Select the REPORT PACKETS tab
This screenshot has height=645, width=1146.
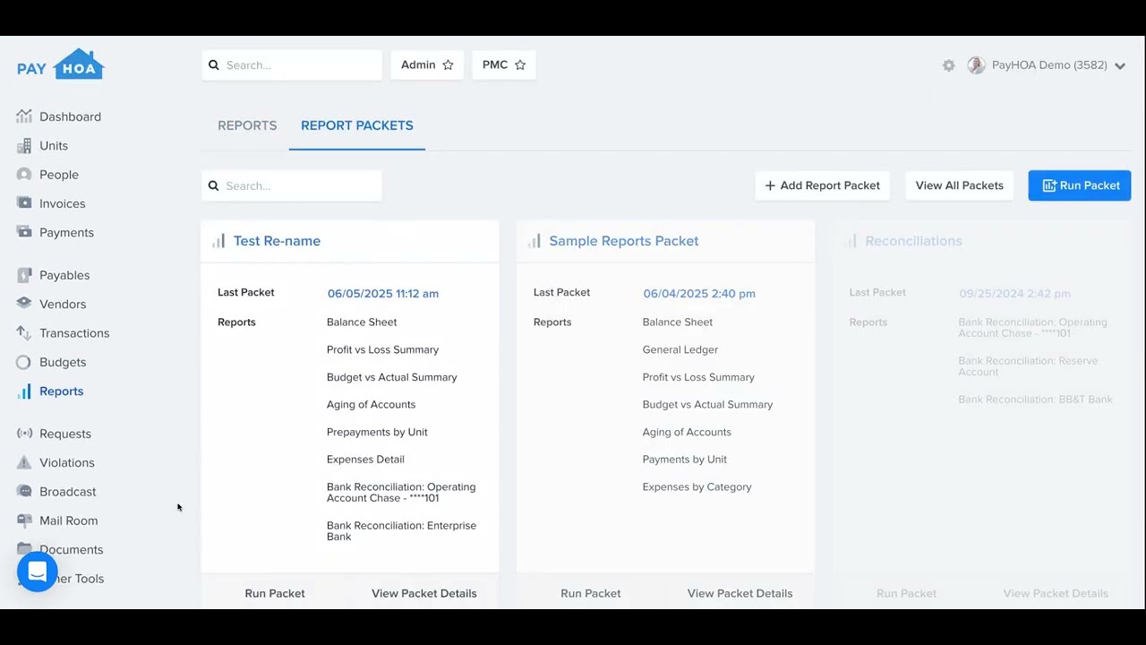click(x=357, y=125)
